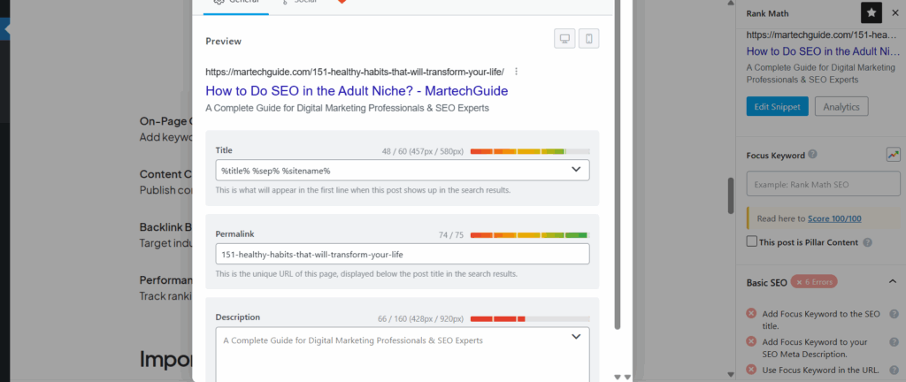
Task: Click red error icon for SEO title item
Action: tap(751, 313)
